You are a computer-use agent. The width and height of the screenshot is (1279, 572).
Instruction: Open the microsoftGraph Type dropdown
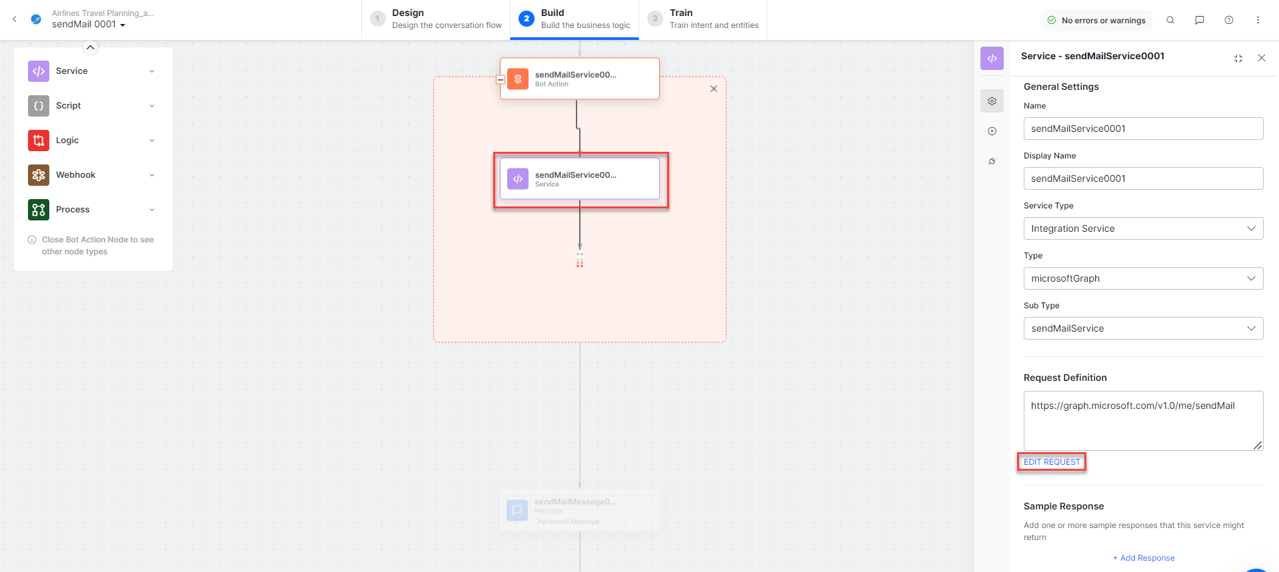click(1143, 278)
